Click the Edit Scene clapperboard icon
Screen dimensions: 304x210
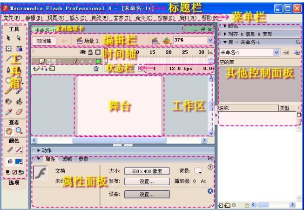[x=155, y=41]
